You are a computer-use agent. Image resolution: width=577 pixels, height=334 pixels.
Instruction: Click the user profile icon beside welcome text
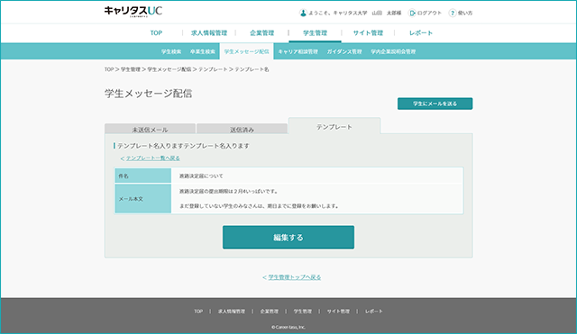click(303, 13)
